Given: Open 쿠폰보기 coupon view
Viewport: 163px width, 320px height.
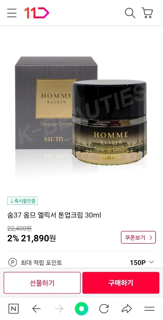Looking at the screenshot, I should [138, 237].
